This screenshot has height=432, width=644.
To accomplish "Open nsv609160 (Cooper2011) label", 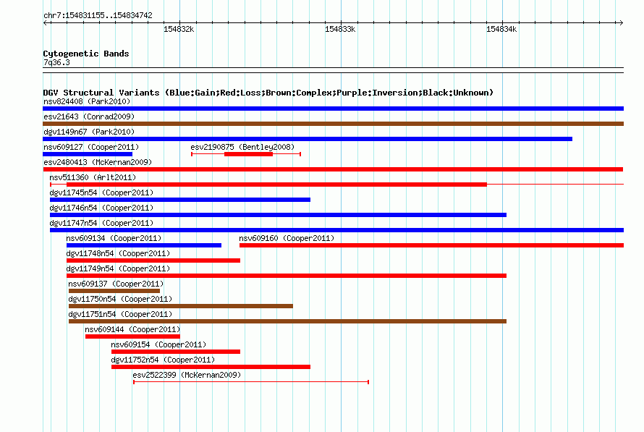I will click(x=287, y=238).
